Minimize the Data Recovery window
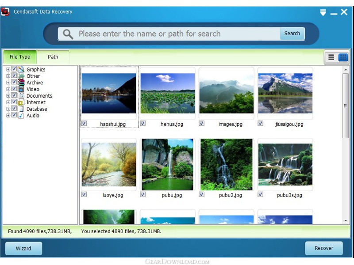 tap(334, 14)
